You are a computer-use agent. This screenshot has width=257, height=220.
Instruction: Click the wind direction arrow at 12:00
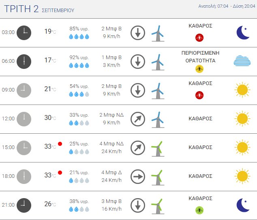[138, 119]
